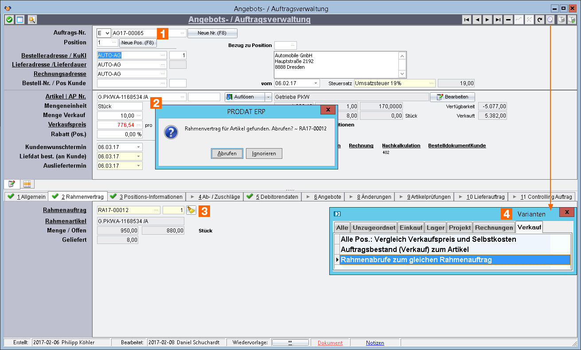Open Kundenwunschtermin date dropdown
Viewport: 581px width, 350px height.
click(x=138, y=147)
